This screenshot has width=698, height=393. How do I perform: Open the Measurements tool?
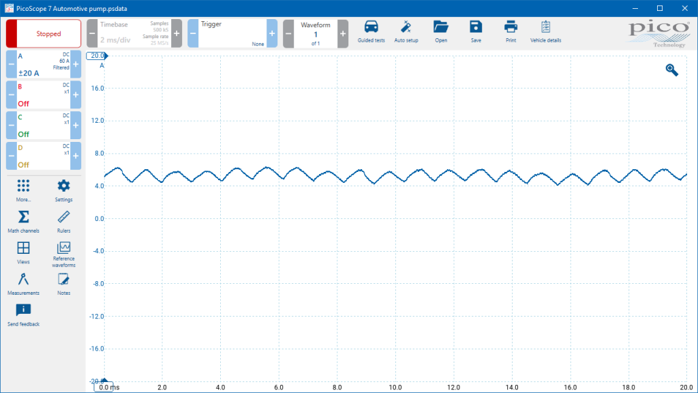pyautogui.click(x=23, y=284)
